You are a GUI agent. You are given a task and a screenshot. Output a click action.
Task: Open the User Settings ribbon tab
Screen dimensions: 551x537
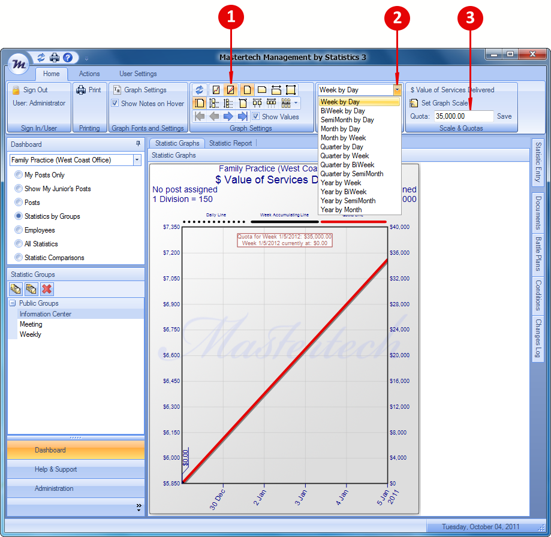pos(138,74)
